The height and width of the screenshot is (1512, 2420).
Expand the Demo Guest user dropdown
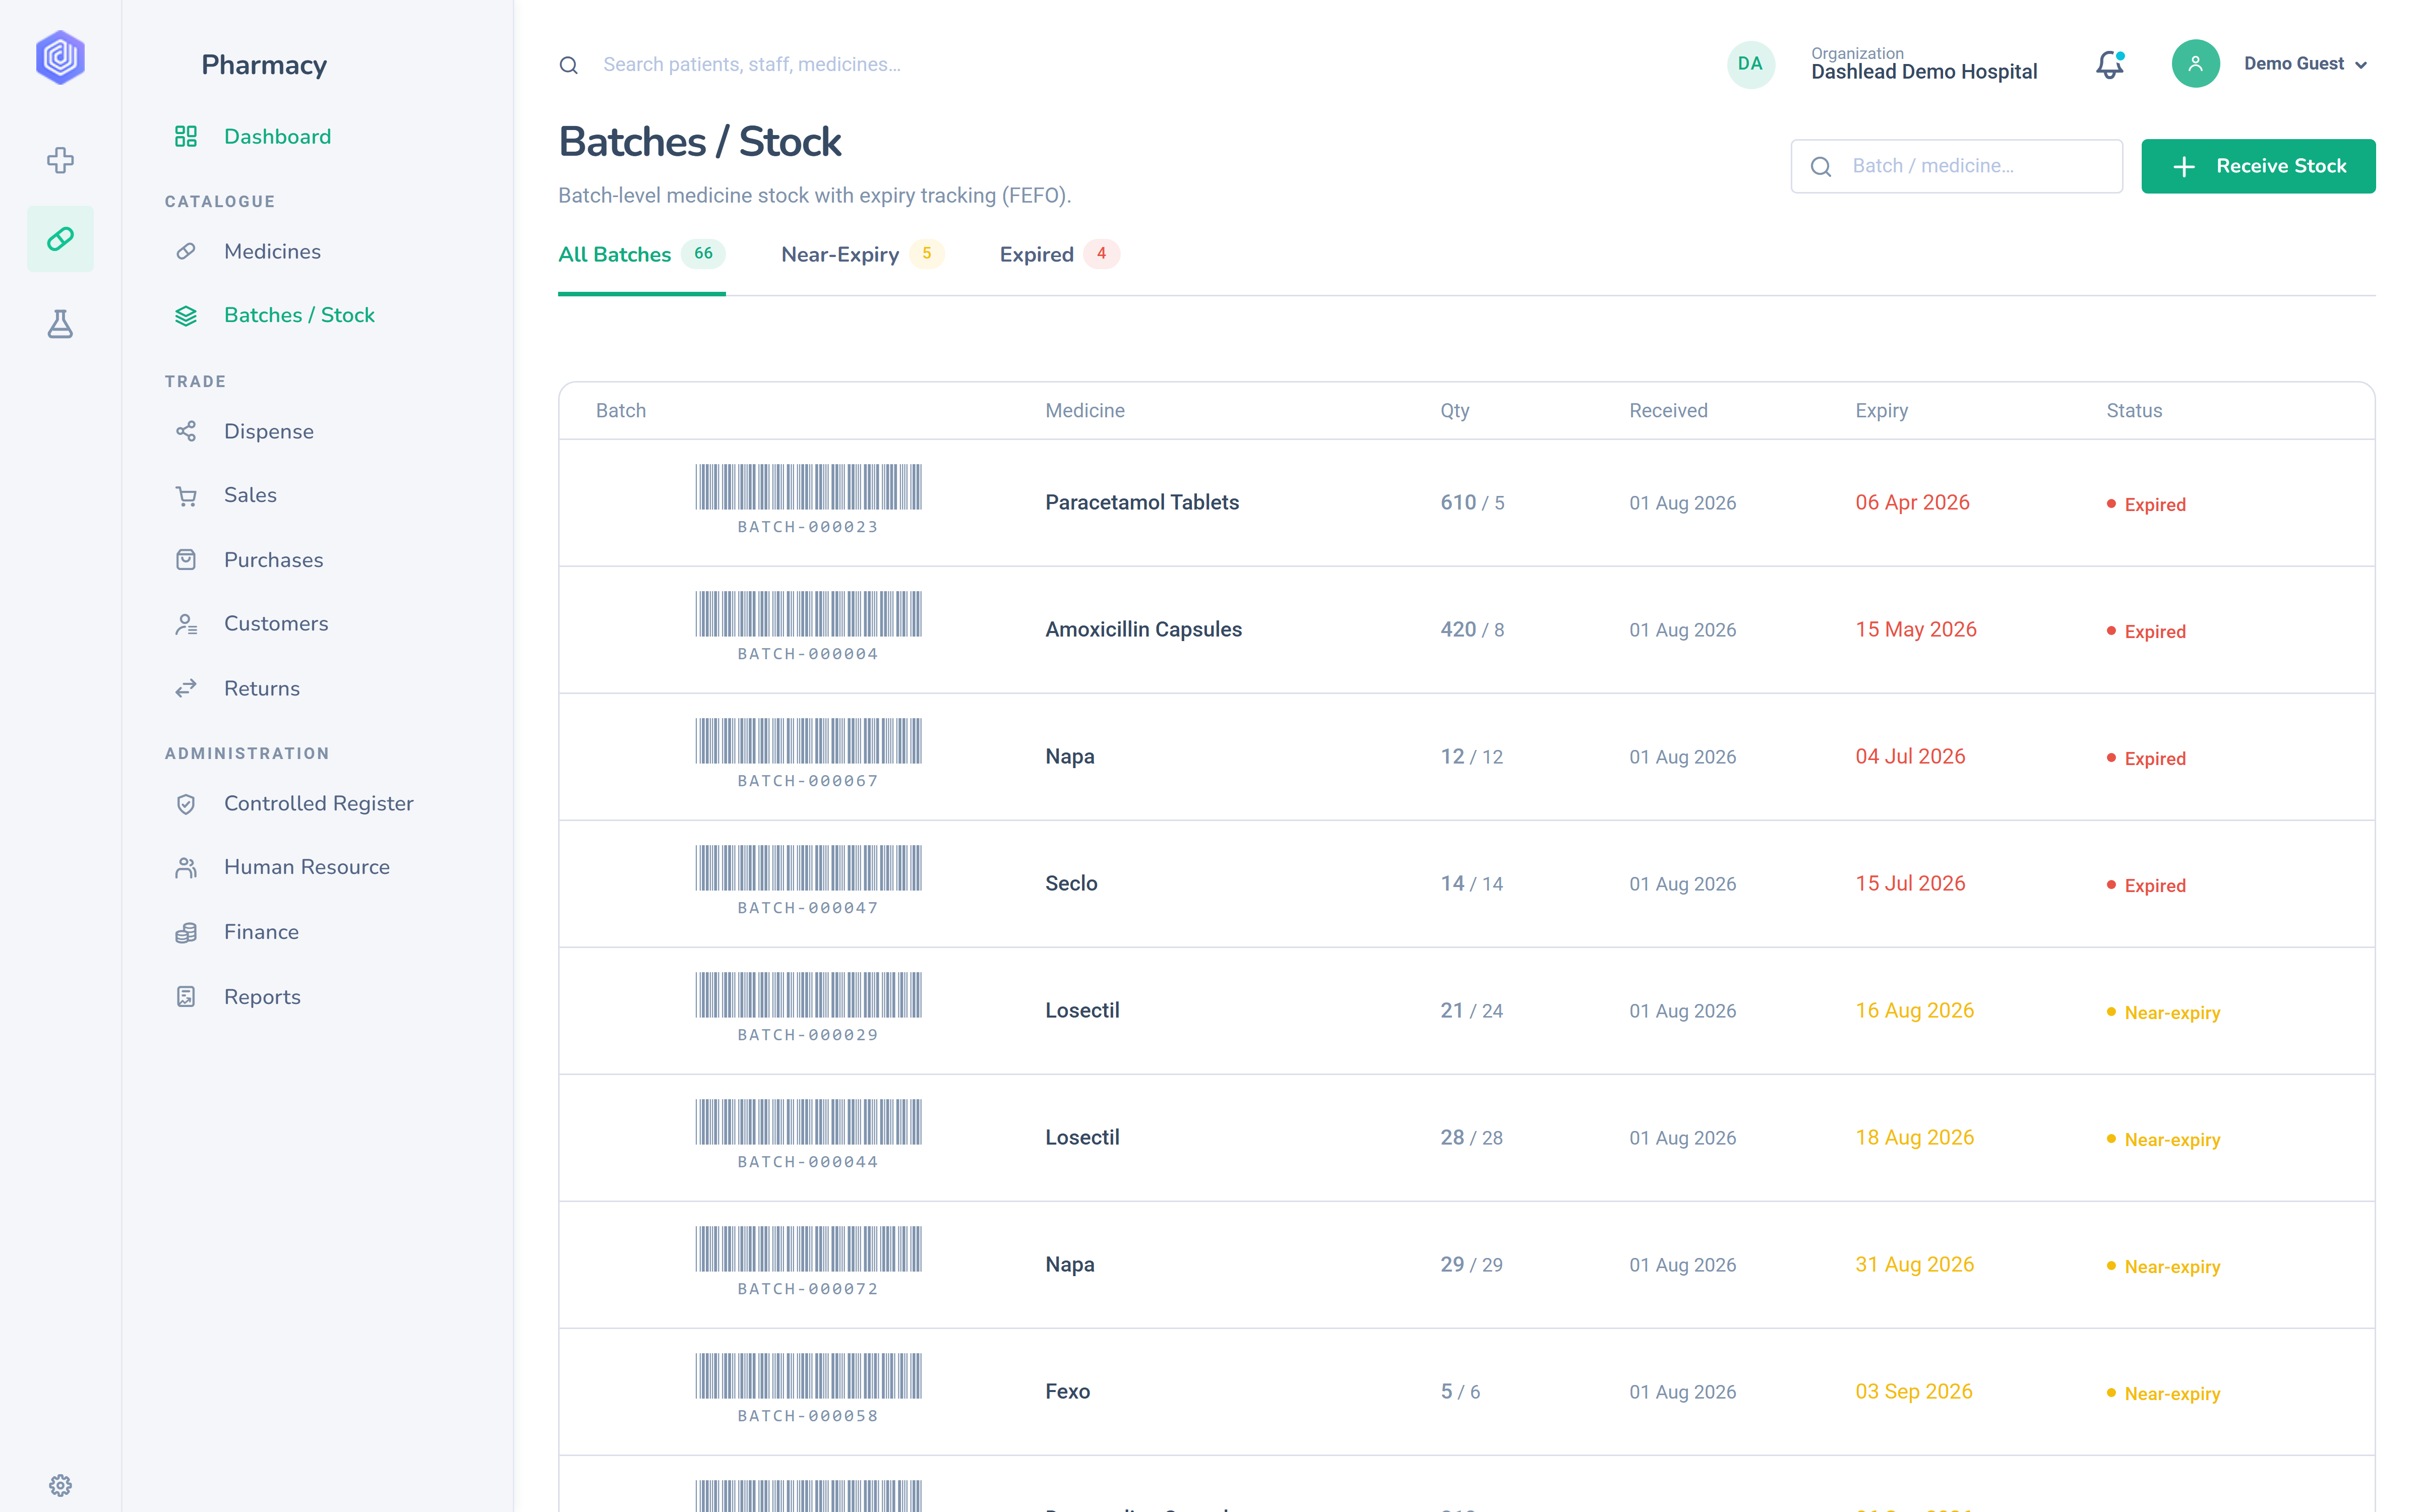[x=2305, y=64]
